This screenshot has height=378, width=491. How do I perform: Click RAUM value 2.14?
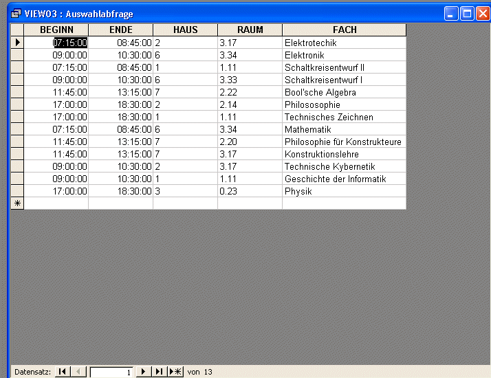pos(250,104)
